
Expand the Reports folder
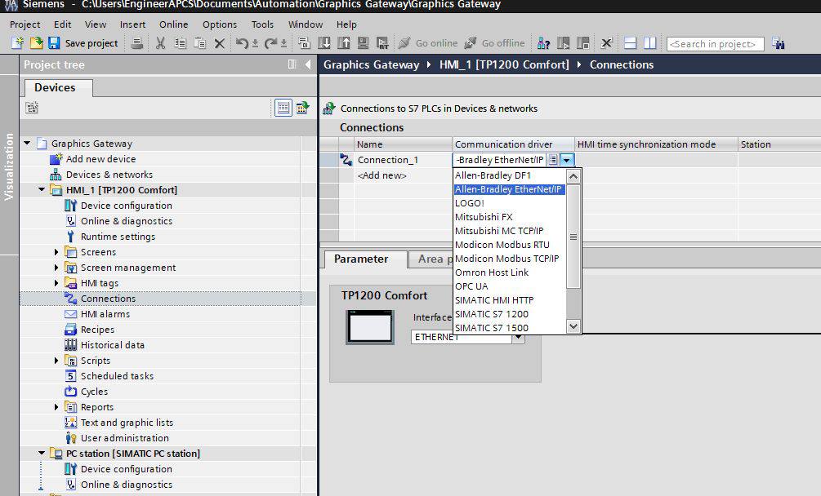tap(56, 407)
